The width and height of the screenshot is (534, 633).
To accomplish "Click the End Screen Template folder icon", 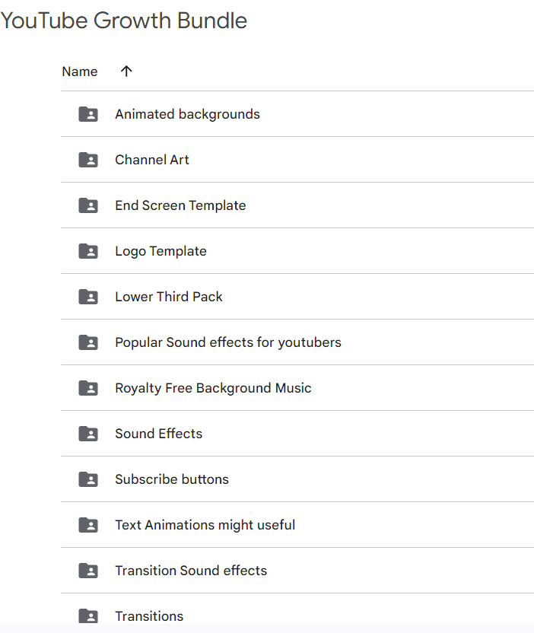I will pyautogui.click(x=88, y=205).
